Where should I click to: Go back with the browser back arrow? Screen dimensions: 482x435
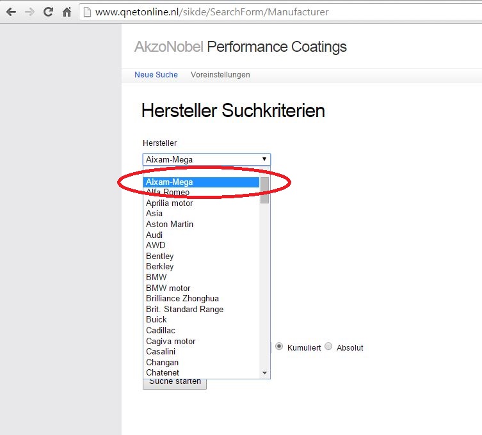coord(11,12)
